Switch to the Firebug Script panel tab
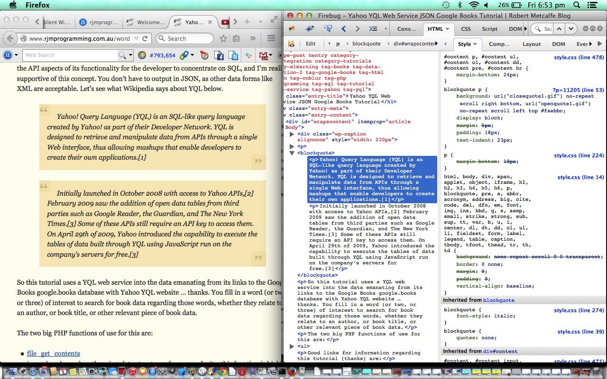The image size is (607, 379). coord(490,29)
